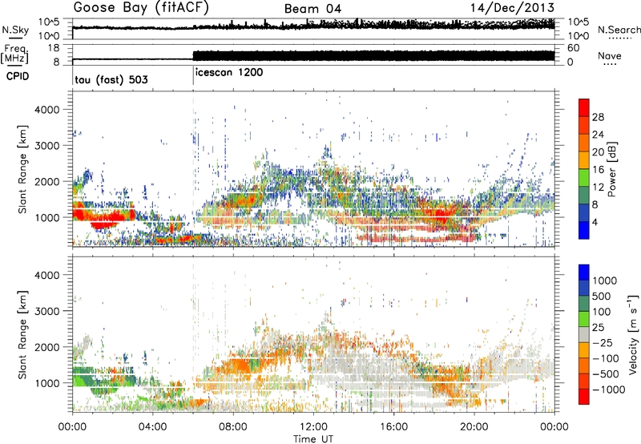Click the 'Goose Bay (fitACF)' title text
Viewport: 641px width, 444px height.
141,8
